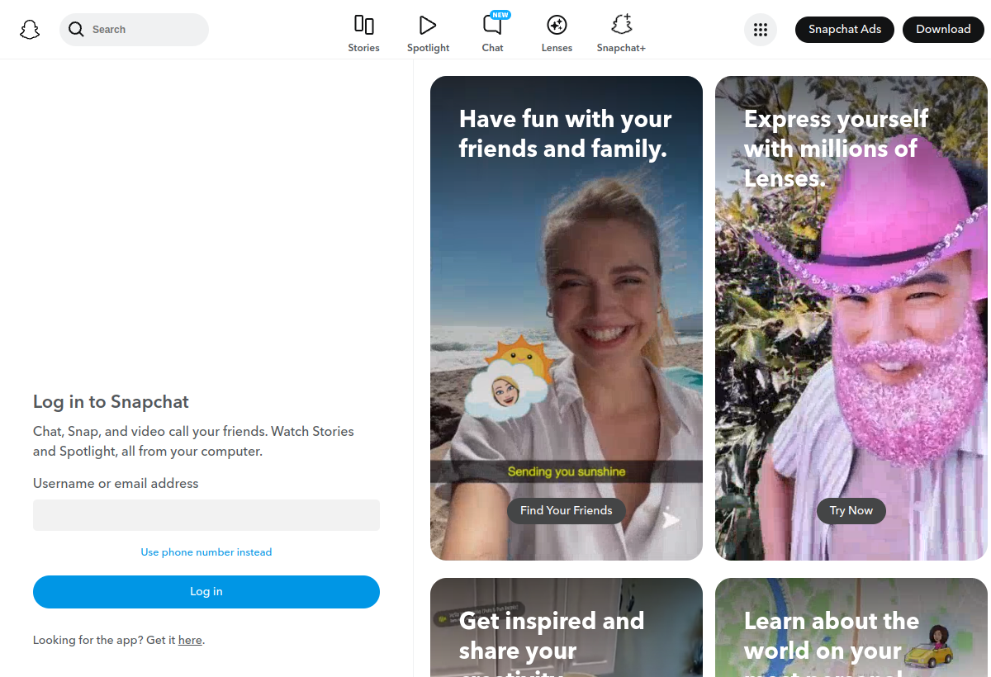Open the 'Have fun with your friends' card
991x677 pixels.
click(567, 318)
